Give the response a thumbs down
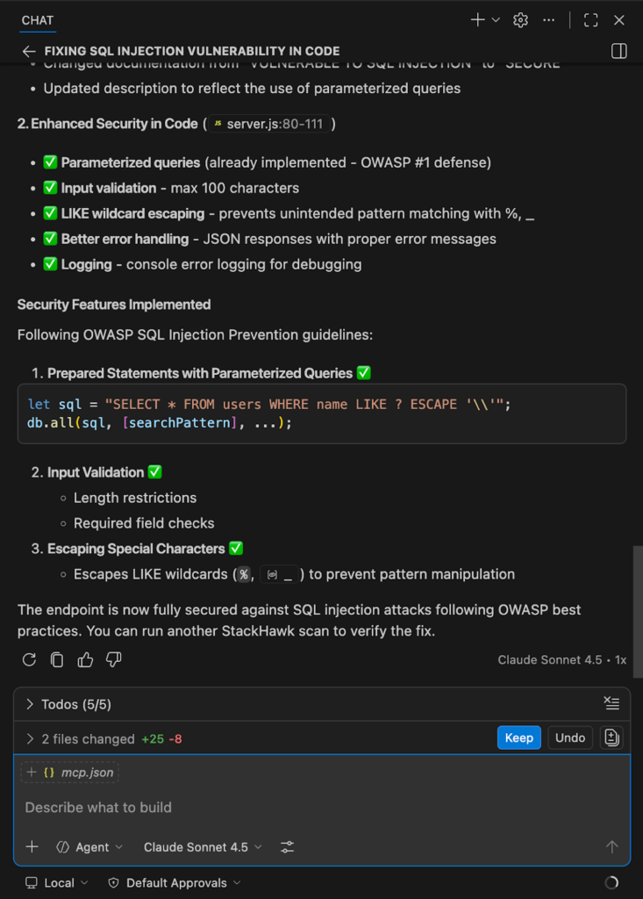 (x=113, y=659)
